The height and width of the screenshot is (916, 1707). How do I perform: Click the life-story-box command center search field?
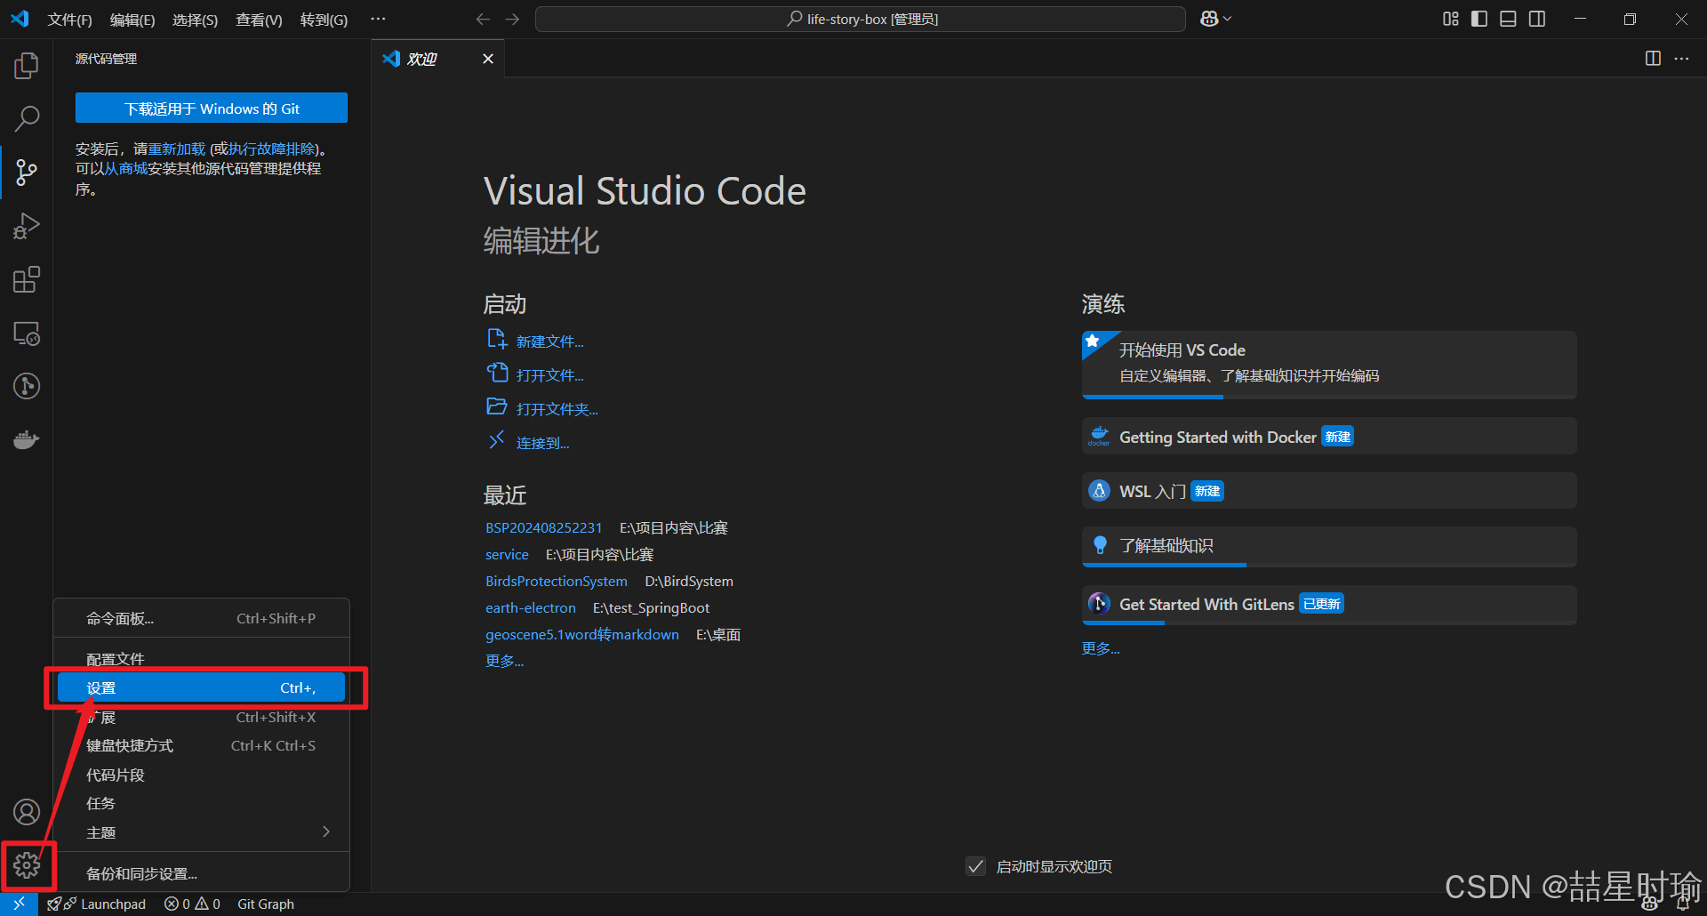point(861,19)
